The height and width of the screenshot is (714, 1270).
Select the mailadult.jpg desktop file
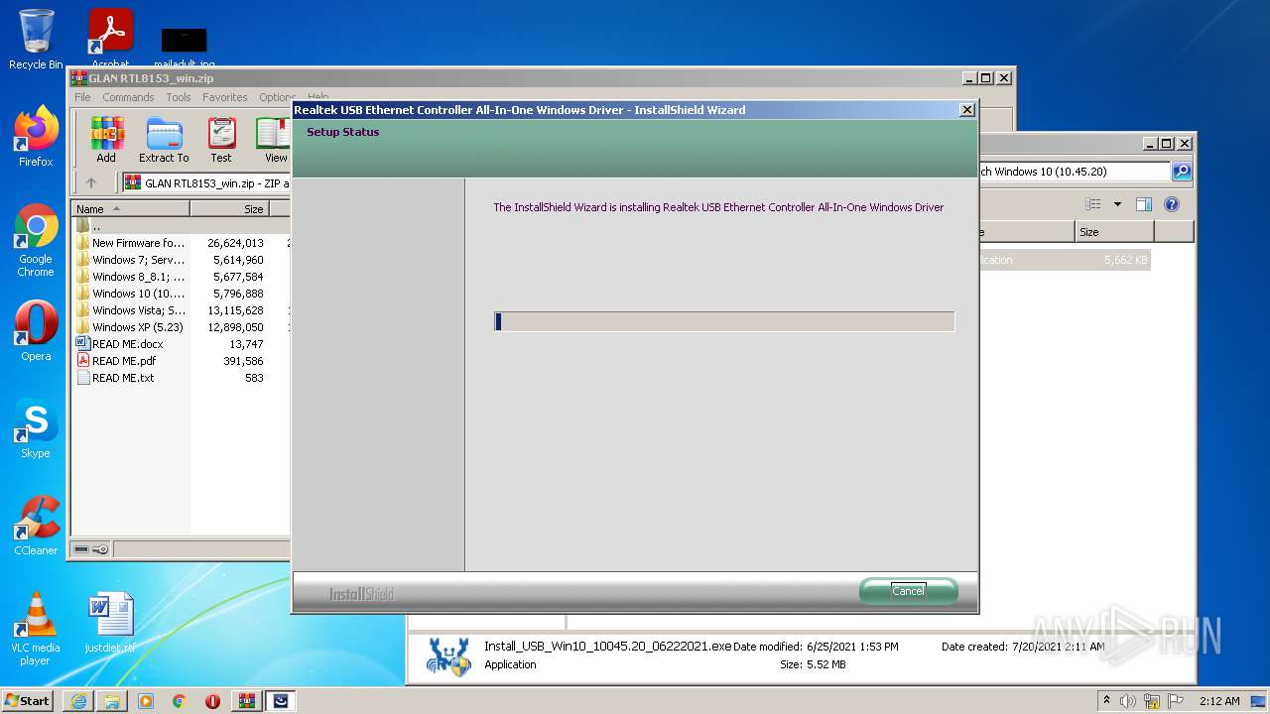185,48
